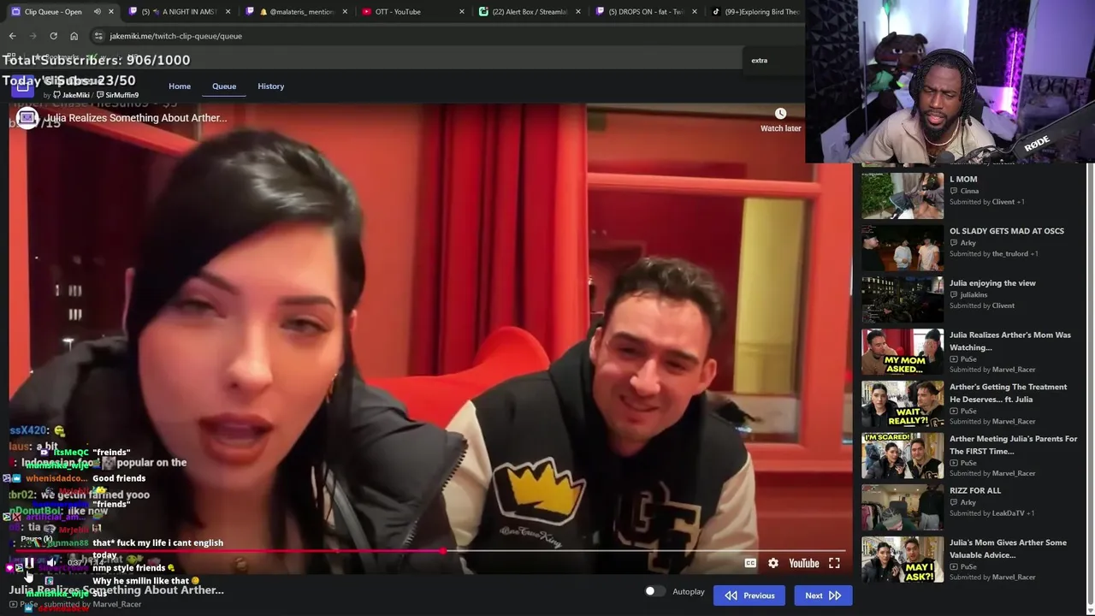Click the browser forward arrow

pos(33,36)
